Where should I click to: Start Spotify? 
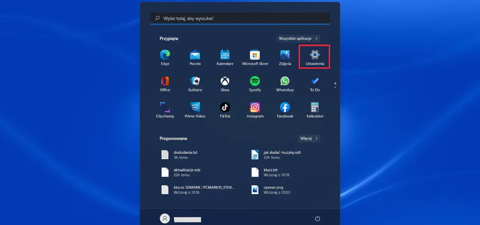coord(255,82)
